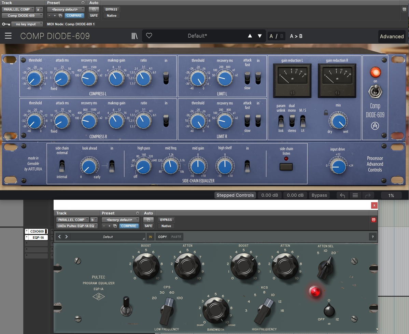The image size is (409, 334).
Task: Unlock the mix knob padlock icon
Action: (326, 112)
